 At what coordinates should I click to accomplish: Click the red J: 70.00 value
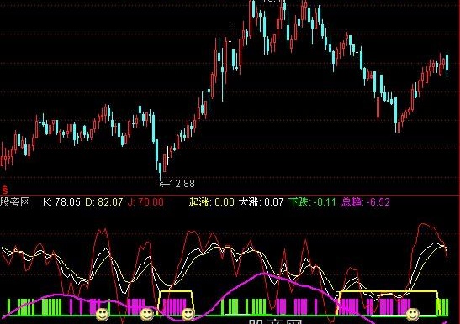(145, 202)
